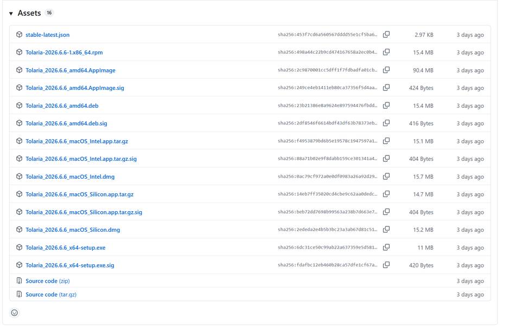Copy SHA256 hash for amd64.AppImage.sig

tap(386, 88)
